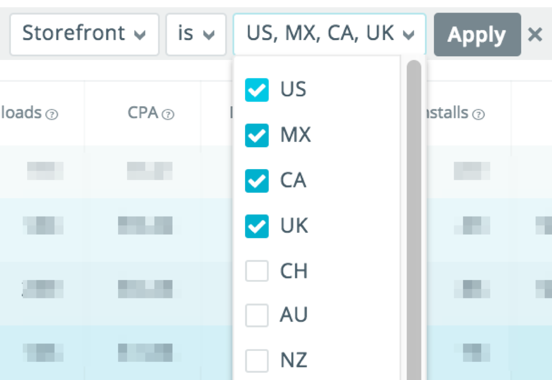
Task: Click the NZ option label
Action: coord(293,360)
